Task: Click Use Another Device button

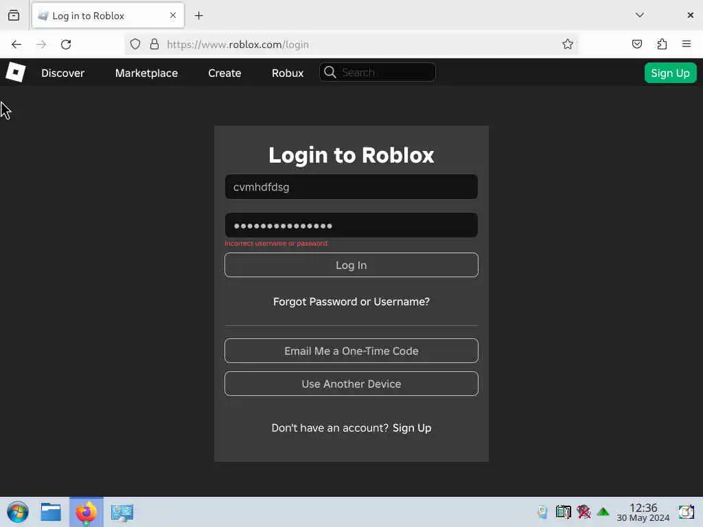Action: tap(351, 384)
